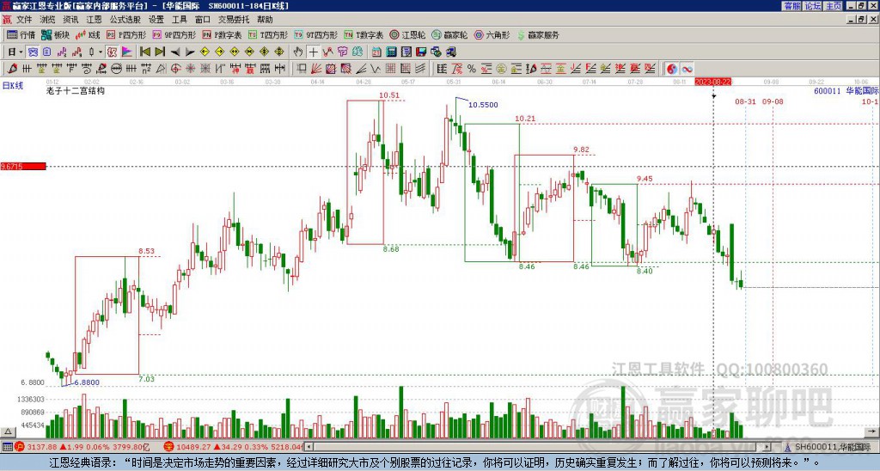Click the red 9.6715 price marker

click(23, 167)
